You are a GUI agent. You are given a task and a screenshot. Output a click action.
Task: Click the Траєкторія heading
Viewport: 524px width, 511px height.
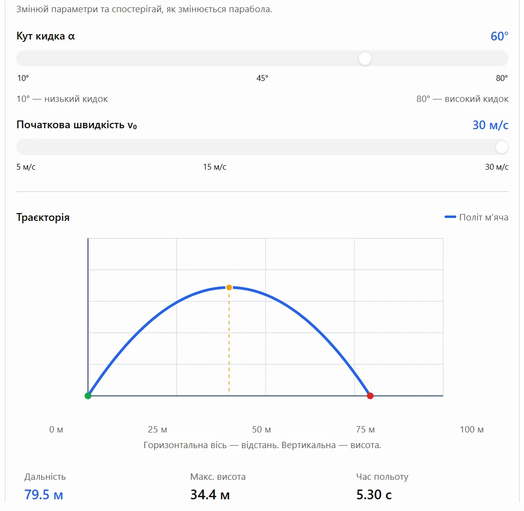click(43, 217)
